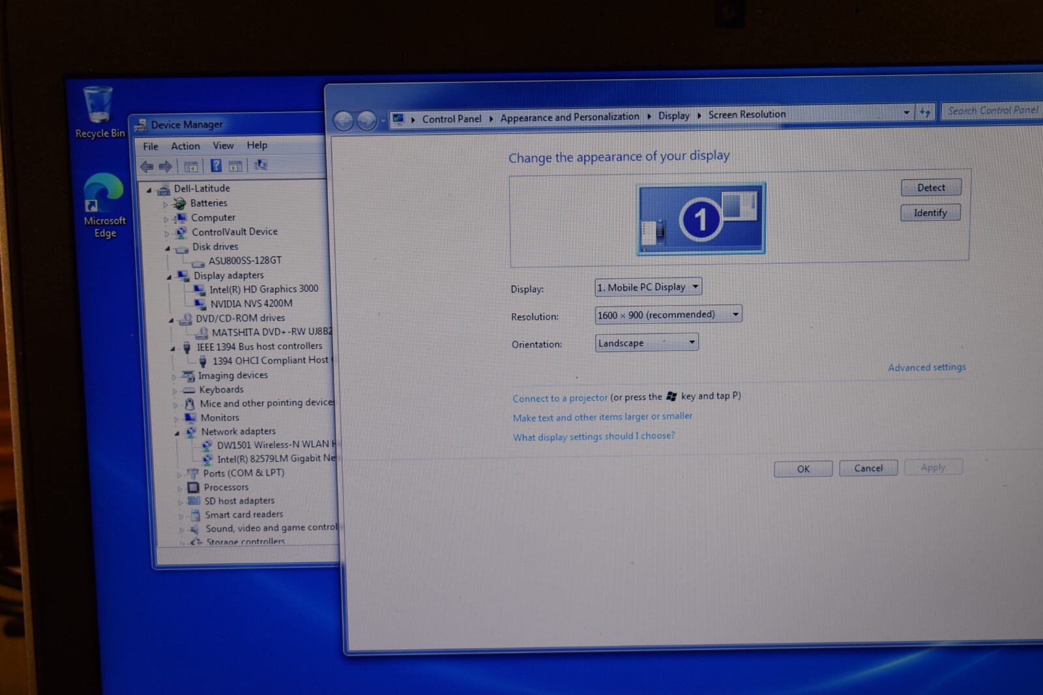This screenshot has width=1043, height=695.
Task: Expand the Computer node
Action: point(166,219)
